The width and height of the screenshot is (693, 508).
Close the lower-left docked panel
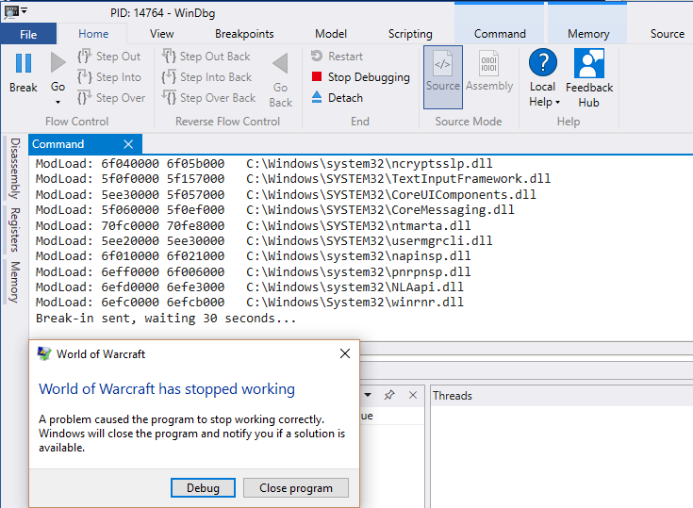[413, 395]
